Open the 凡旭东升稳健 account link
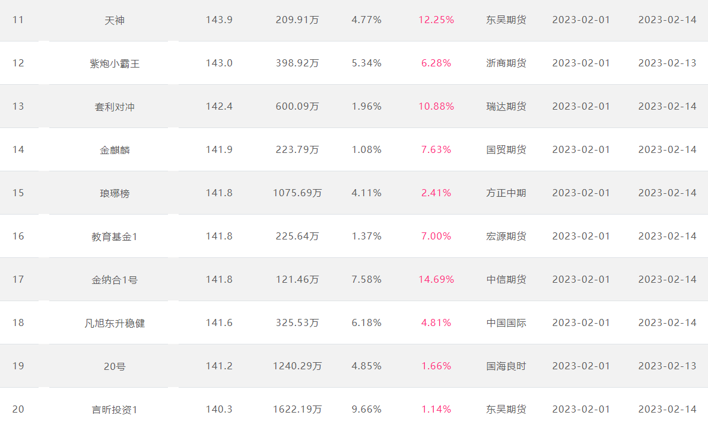The width and height of the screenshot is (708, 428). (114, 323)
